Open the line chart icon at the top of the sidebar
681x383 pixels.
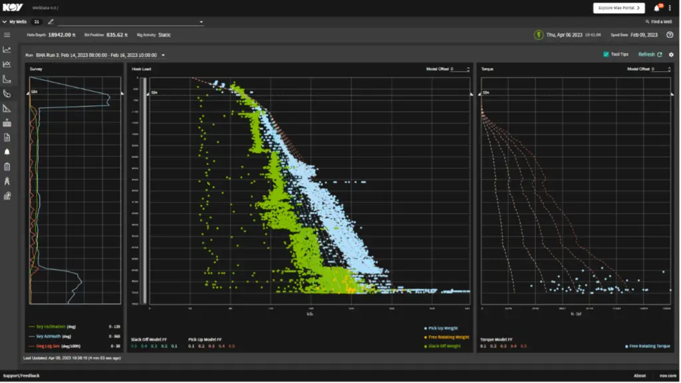click(7, 49)
